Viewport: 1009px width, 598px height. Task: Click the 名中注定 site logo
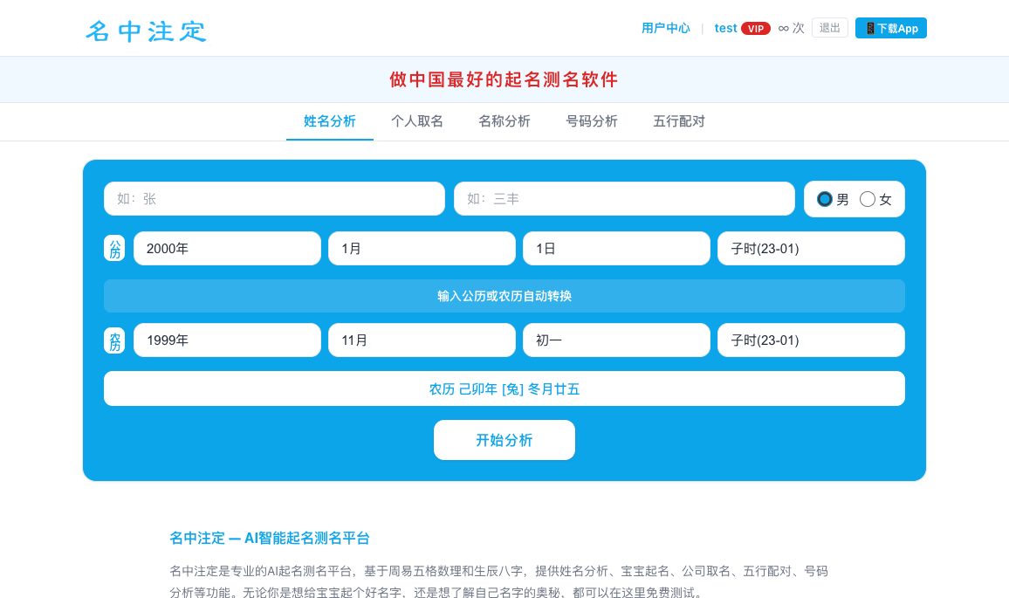[x=146, y=31]
